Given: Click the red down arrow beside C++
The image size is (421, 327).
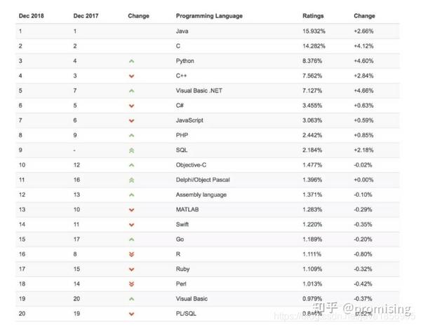Looking at the screenshot, I should tap(131, 76).
